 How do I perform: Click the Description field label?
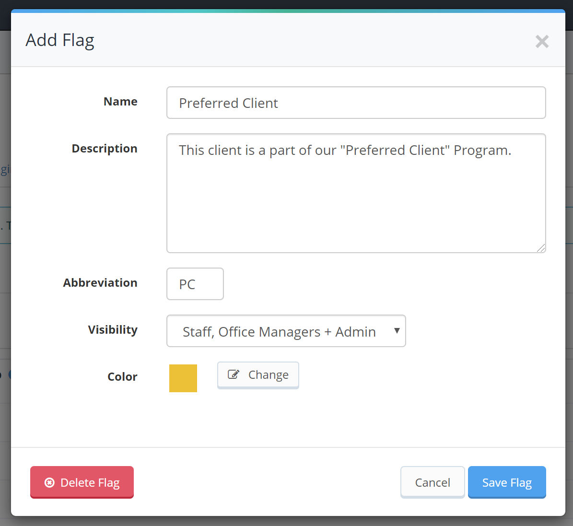pos(105,149)
